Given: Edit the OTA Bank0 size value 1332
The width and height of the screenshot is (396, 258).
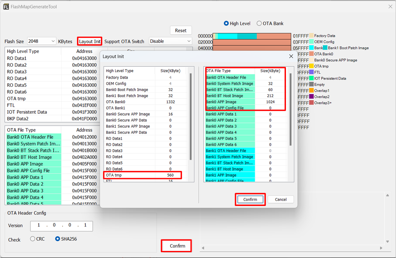Looking at the screenshot, I should (x=170, y=102).
